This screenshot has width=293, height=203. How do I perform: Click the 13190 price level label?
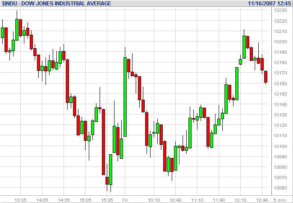pyautogui.click(x=280, y=52)
